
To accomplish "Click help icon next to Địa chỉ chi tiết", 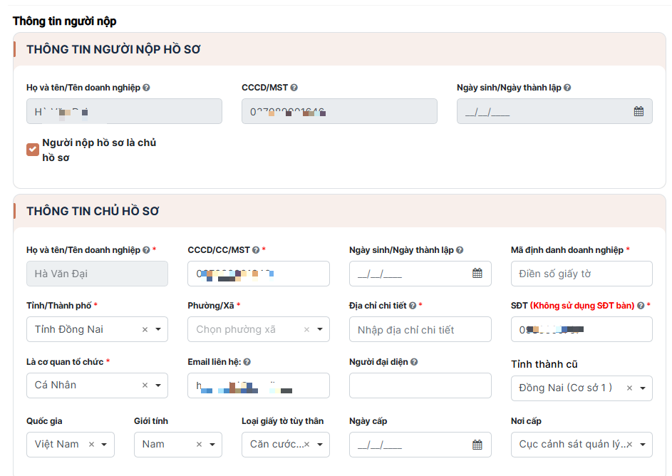I will pyautogui.click(x=412, y=306).
